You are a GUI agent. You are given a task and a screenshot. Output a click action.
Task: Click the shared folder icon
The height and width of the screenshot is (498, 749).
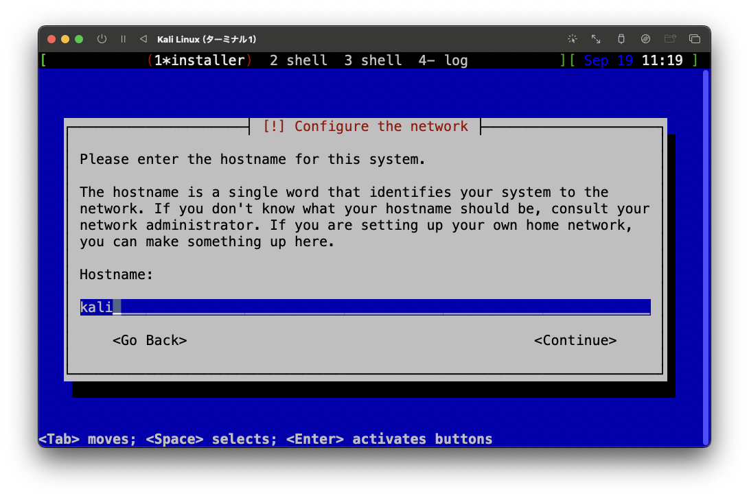670,39
